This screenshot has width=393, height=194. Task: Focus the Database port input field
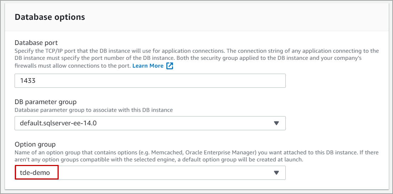tap(150, 81)
